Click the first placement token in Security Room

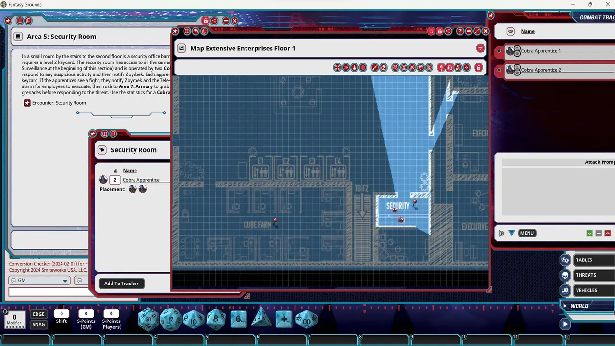pos(133,189)
